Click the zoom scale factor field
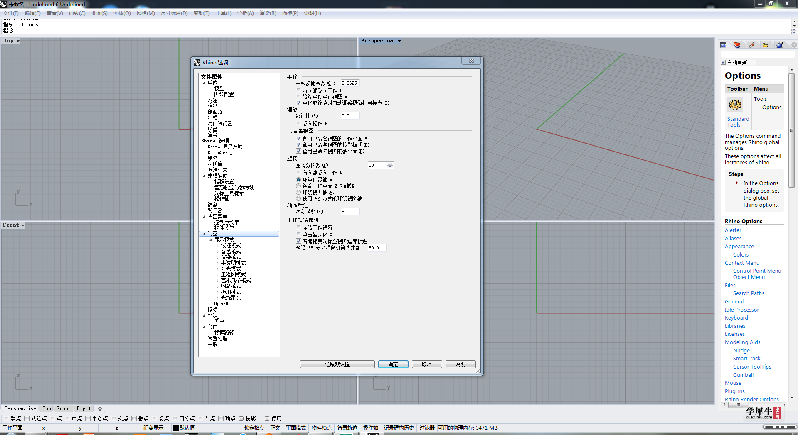Screen dimensions: 798x435 pos(350,116)
